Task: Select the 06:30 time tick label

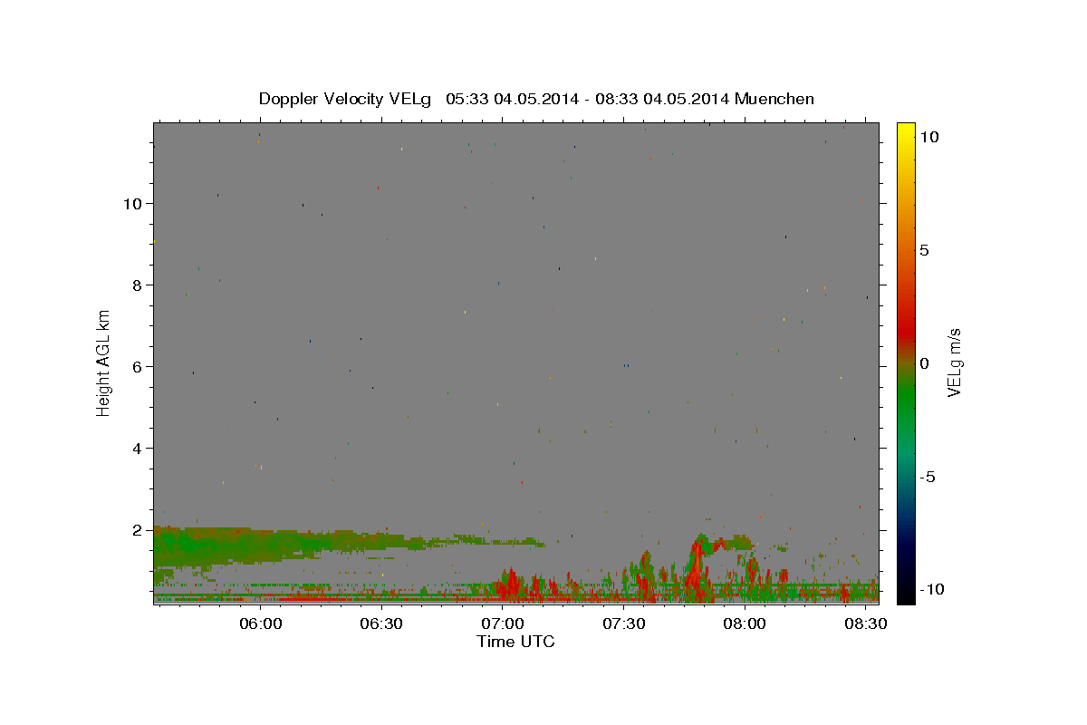Action: pos(381,624)
